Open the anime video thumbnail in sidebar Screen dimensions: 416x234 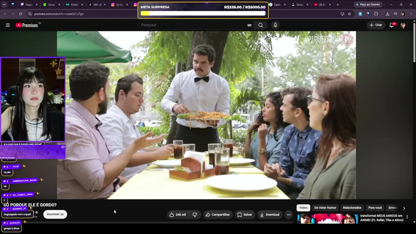(328, 218)
